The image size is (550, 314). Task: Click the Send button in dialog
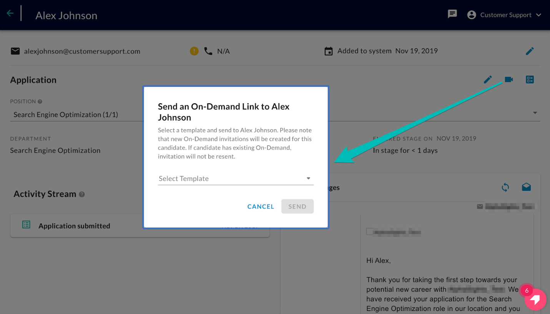[297, 207]
